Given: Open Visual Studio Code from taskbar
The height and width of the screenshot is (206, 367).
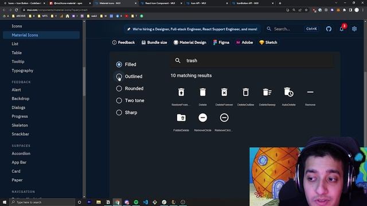Looking at the screenshot, I should click(x=145, y=202).
